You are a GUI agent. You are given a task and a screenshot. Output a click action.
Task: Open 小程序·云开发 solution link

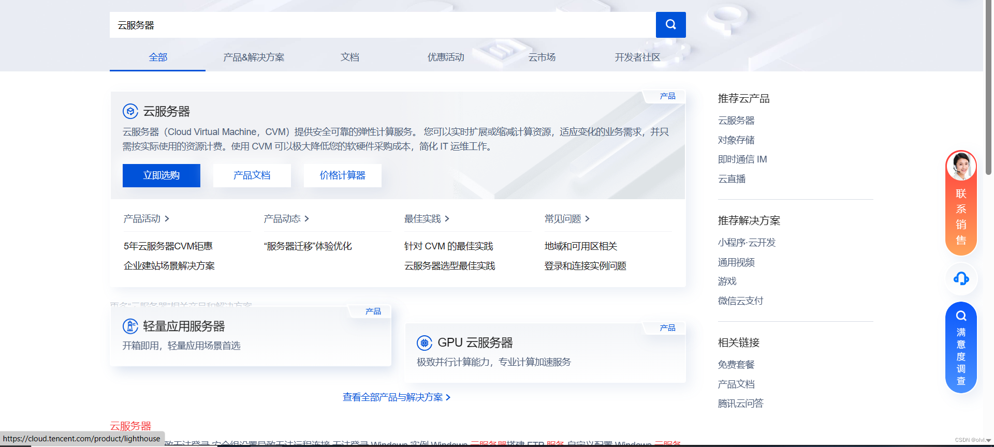(747, 243)
